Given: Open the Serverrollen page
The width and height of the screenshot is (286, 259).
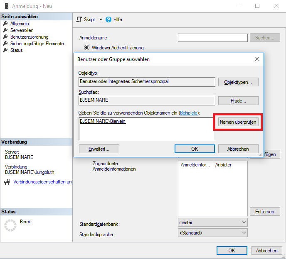Looking at the screenshot, I should (x=22, y=30).
